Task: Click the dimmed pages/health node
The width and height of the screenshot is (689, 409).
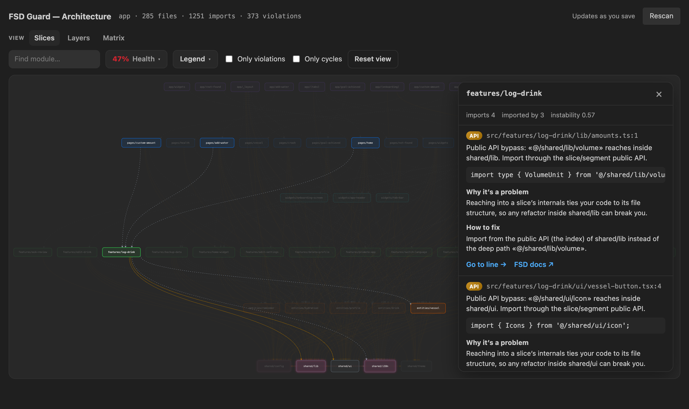Action: pyautogui.click(x=180, y=143)
